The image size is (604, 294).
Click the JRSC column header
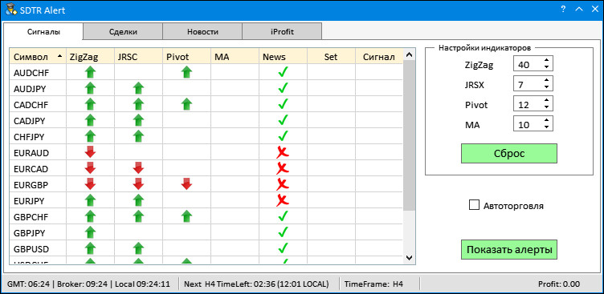pyautogui.click(x=139, y=57)
